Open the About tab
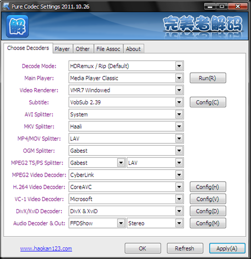Screen dimensions: 251x259 (x=133, y=49)
